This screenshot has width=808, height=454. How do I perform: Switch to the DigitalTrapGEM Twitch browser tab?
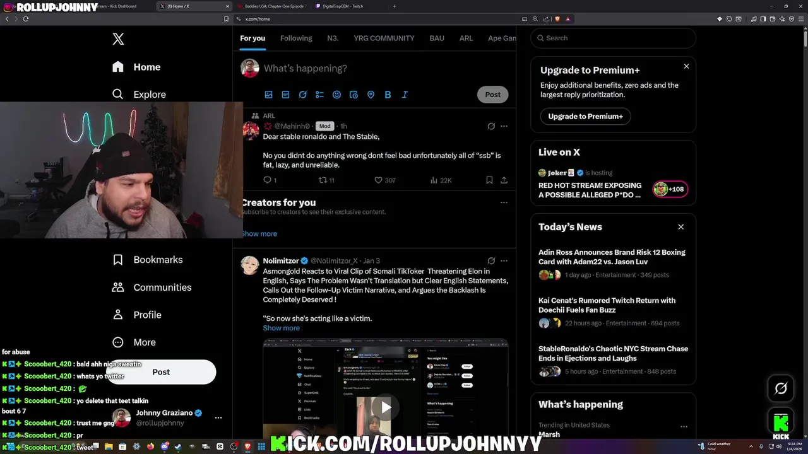(x=348, y=6)
